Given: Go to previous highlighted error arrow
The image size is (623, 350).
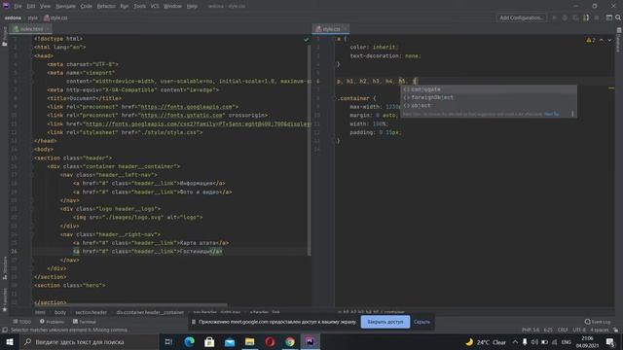Looking at the screenshot, I should click(x=602, y=40).
